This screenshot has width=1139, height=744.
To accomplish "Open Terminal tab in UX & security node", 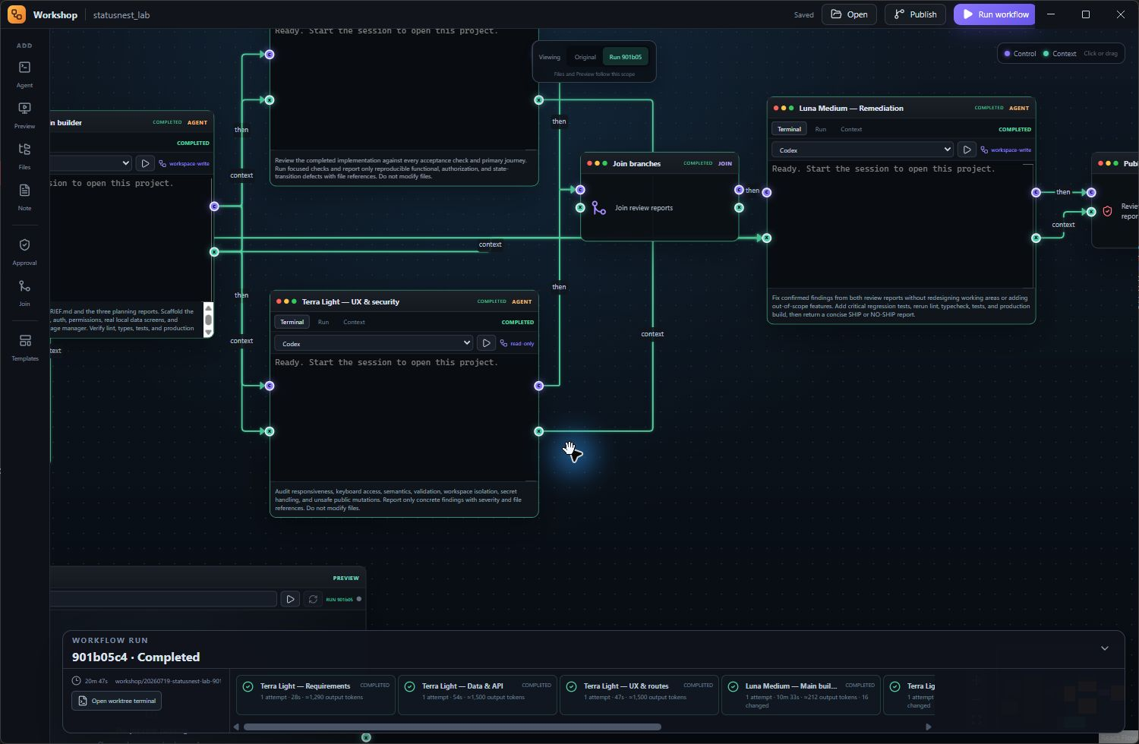I will [292, 322].
